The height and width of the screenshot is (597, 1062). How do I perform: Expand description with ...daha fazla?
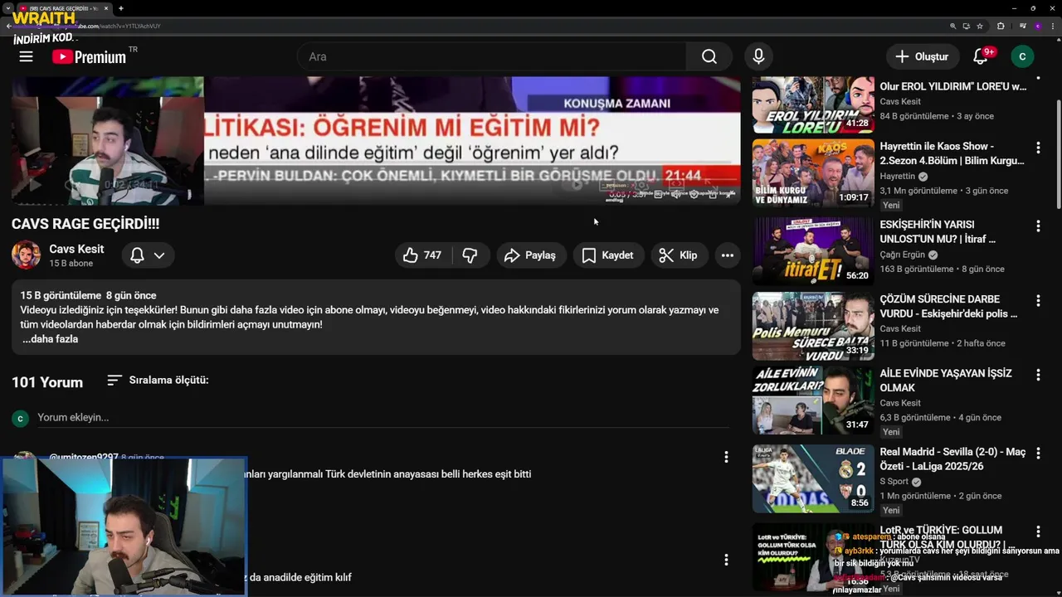coord(50,339)
